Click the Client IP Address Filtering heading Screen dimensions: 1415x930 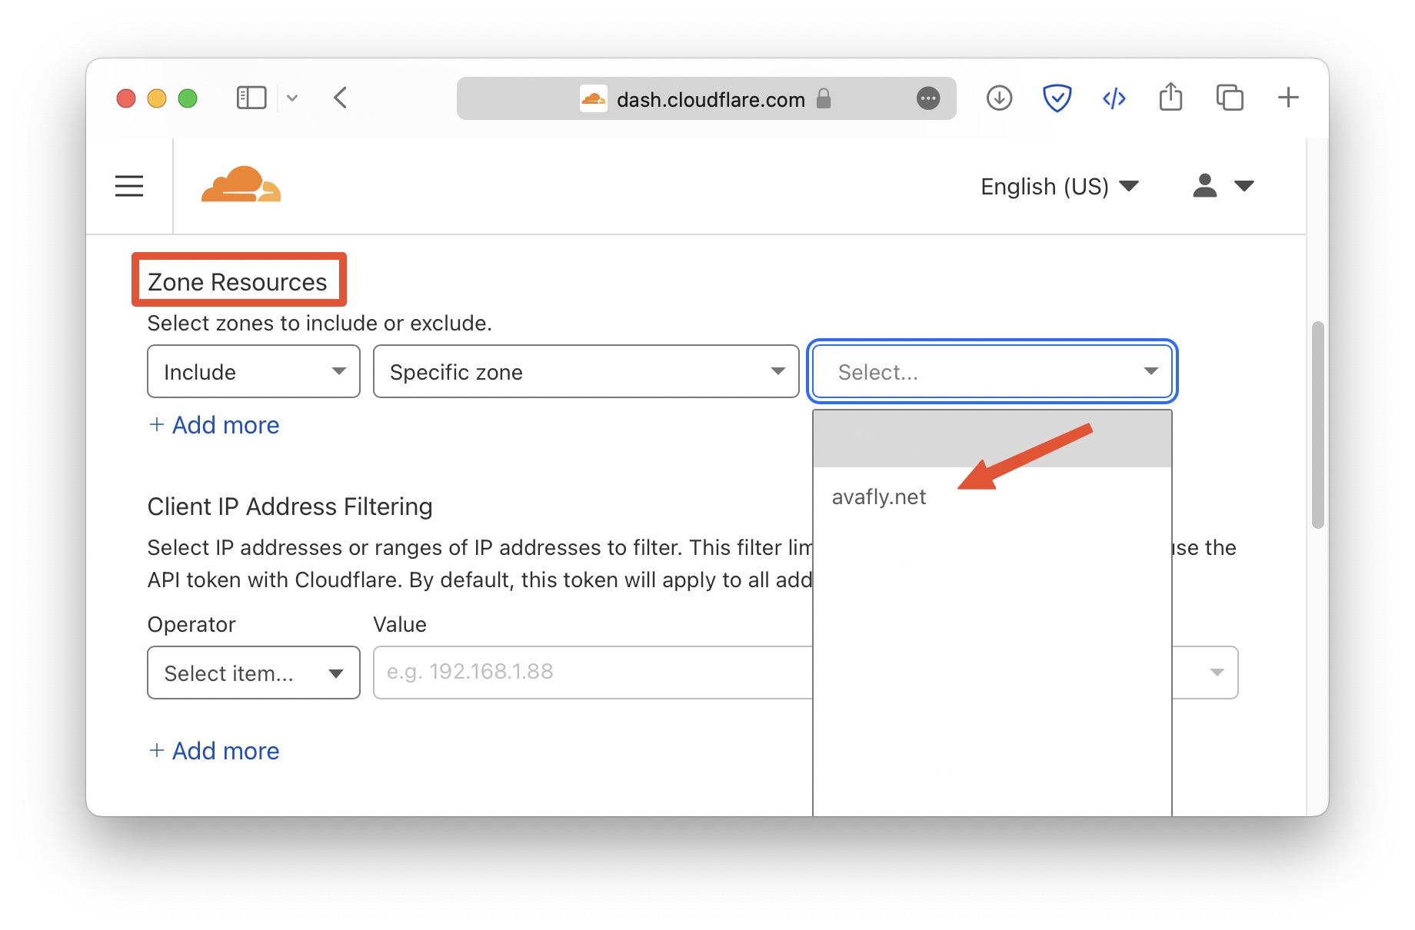290,507
